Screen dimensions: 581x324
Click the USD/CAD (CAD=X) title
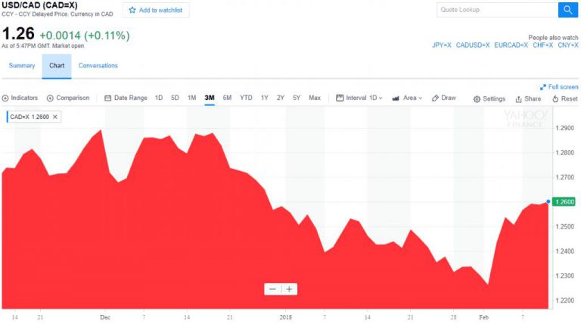(39, 5)
